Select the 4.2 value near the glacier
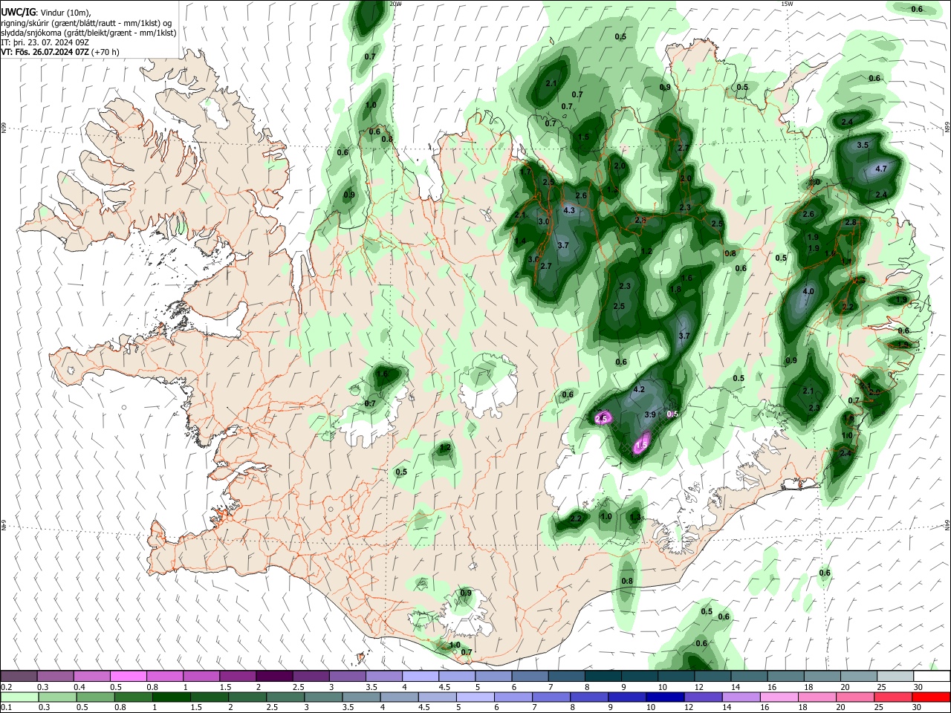 (x=638, y=390)
